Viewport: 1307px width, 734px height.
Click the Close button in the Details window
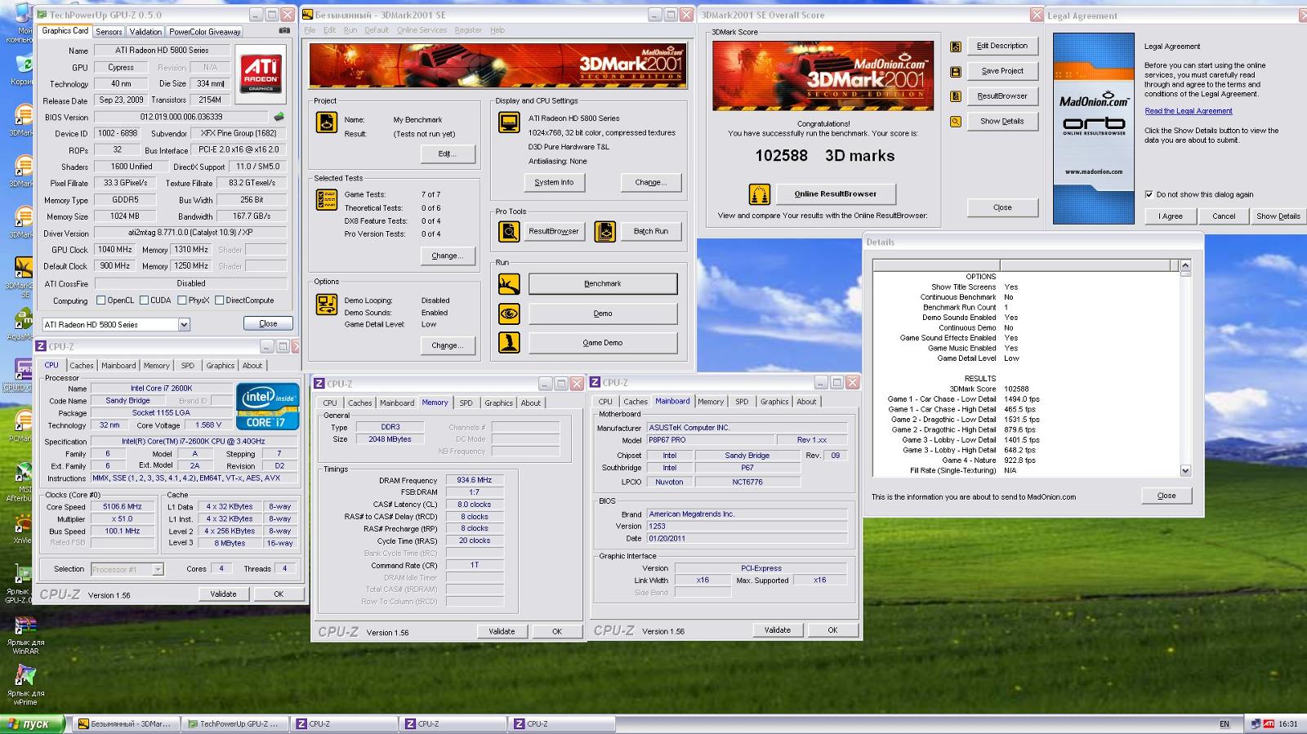(x=1166, y=496)
